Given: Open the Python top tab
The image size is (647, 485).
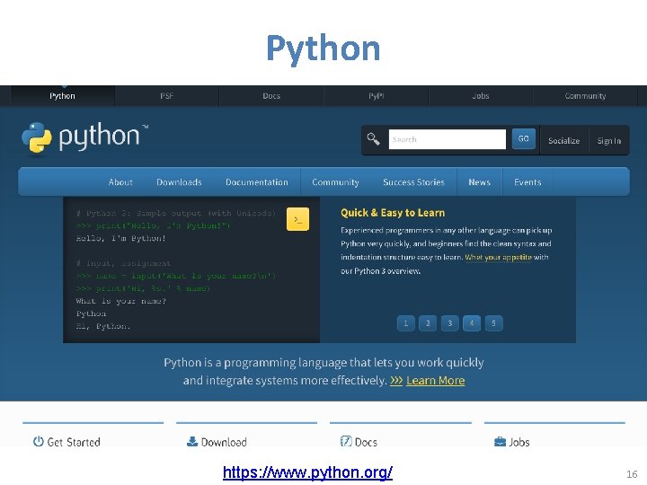Looking at the screenshot, I should tap(62, 96).
